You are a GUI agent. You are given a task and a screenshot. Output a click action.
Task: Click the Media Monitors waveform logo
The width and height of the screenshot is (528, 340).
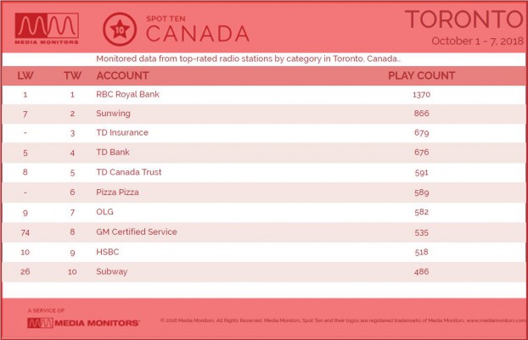[x=47, y=29]
